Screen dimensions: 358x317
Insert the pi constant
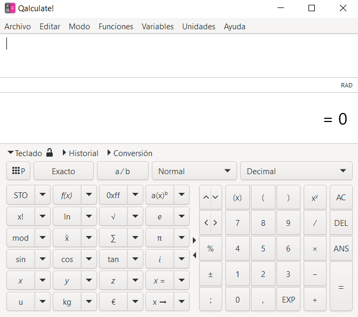159,238
